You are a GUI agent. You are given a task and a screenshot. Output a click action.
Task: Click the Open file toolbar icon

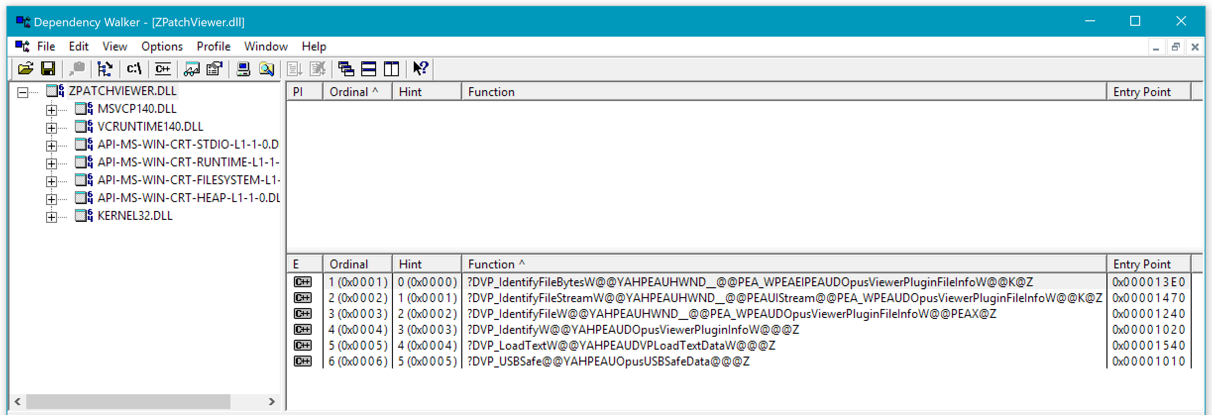coord(25,68)
